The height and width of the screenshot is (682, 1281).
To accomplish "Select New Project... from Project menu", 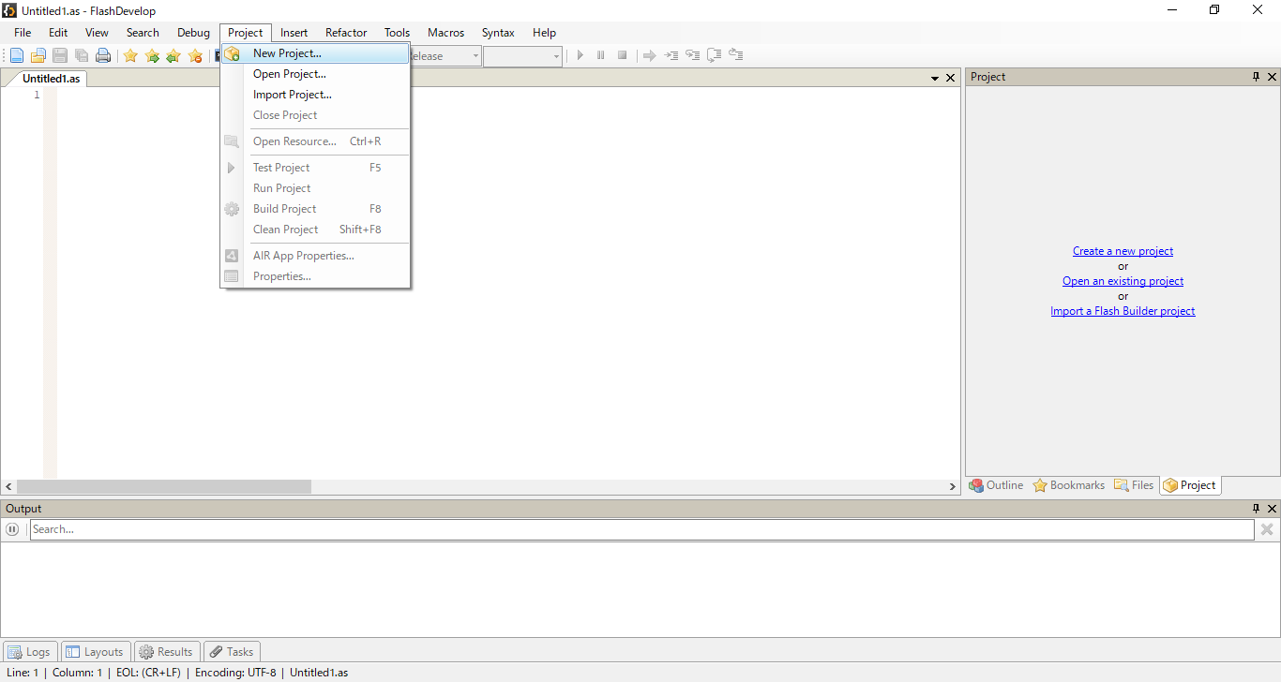I will 287,53.
